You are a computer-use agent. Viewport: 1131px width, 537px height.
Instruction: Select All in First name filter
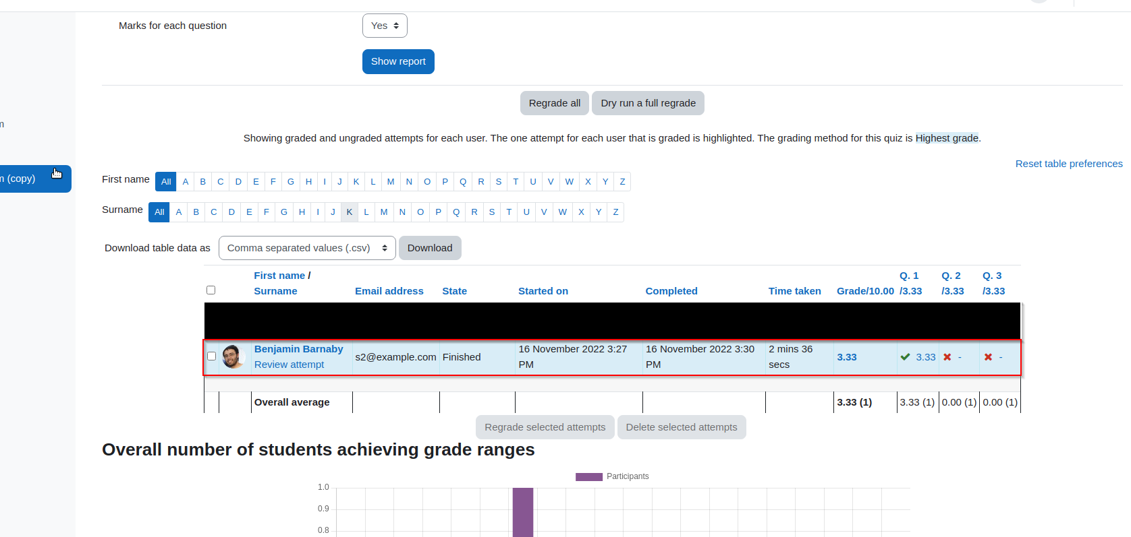(166, 182)
